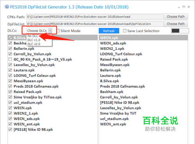Viewport: 195px width, 144px height.
Task: Maximize the DpFileList Generator window
Action: 184,7
